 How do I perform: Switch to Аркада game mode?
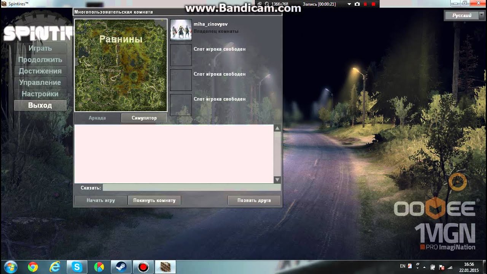pyautogui.click(x=97, y=118)
